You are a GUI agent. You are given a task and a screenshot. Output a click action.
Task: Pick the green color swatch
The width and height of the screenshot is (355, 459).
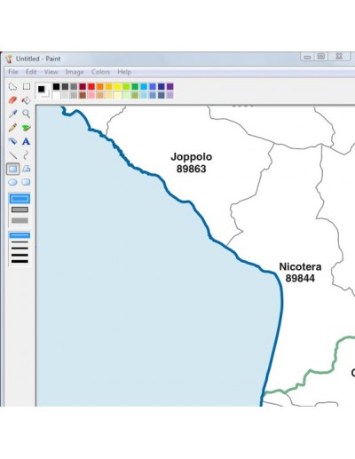(x=135, y=86)
